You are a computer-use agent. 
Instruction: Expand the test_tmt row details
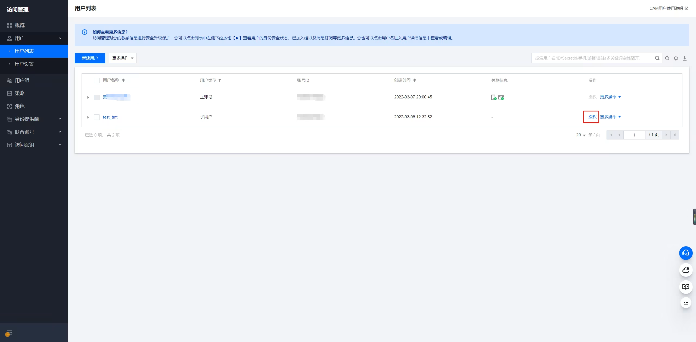pyautogui.click(x=88, y=117)
